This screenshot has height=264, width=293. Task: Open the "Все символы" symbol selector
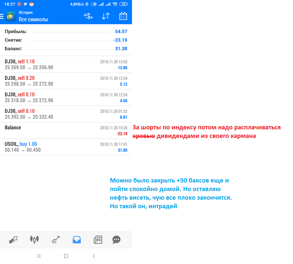[33, 19]
